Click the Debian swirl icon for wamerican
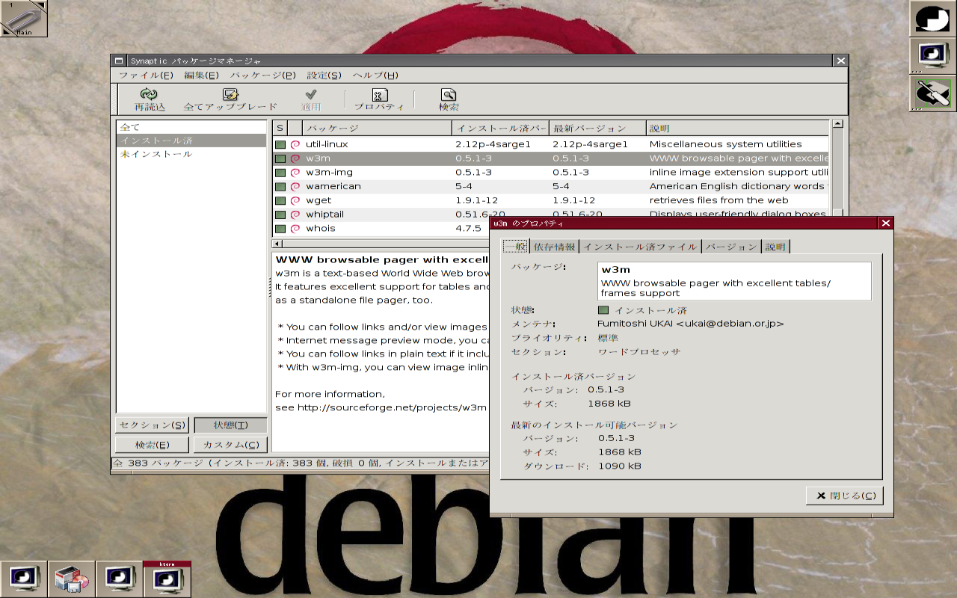The image size is (957, 598). pos(295,186)
